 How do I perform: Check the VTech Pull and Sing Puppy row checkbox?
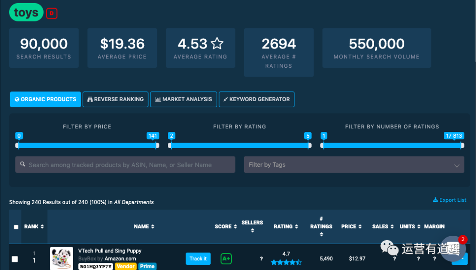[15, 259]
